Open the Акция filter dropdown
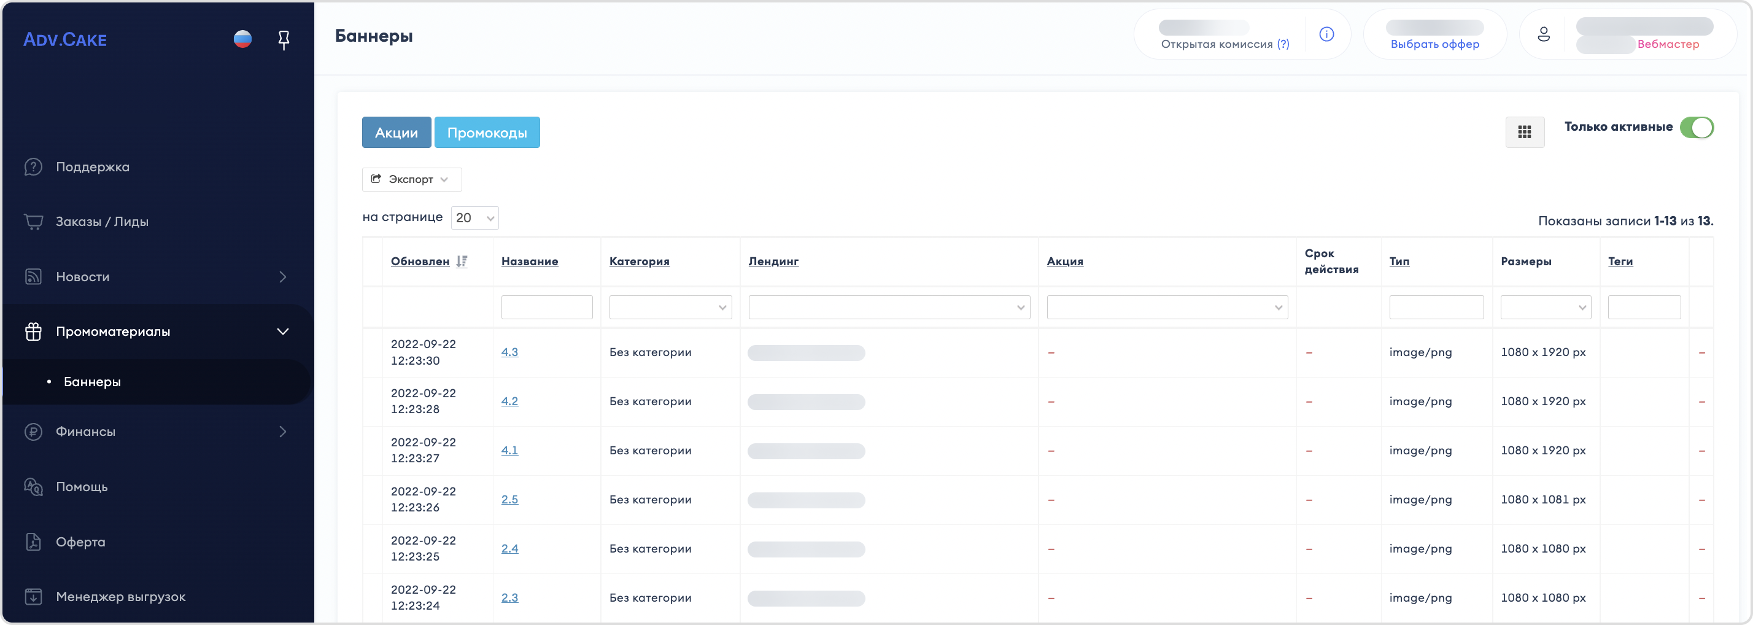Screen dimensions: 1753x625 point(1166,307)
